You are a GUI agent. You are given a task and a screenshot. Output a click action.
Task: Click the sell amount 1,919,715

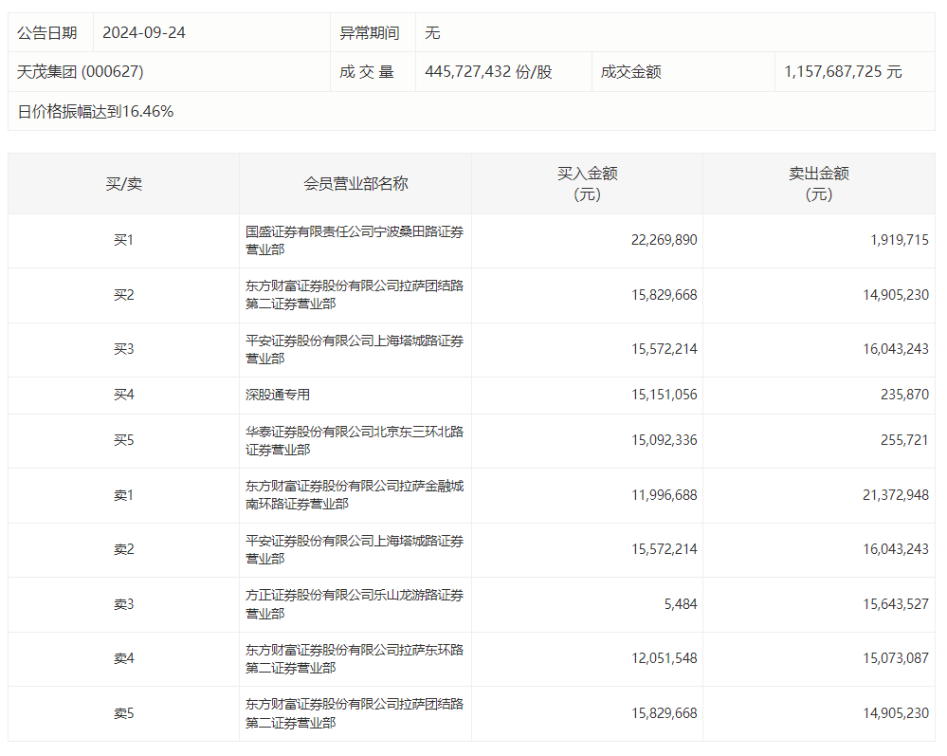coord(900,240)
